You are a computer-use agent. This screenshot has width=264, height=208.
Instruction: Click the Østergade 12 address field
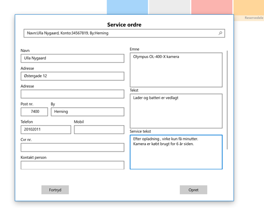[72, 76]
